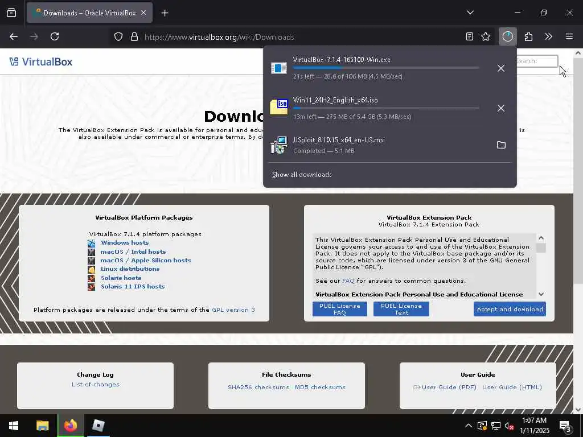The width and height of the screenshot is (583, 437).
Task: Open extensions puzzle piece icon
Action: pos(528,36)
